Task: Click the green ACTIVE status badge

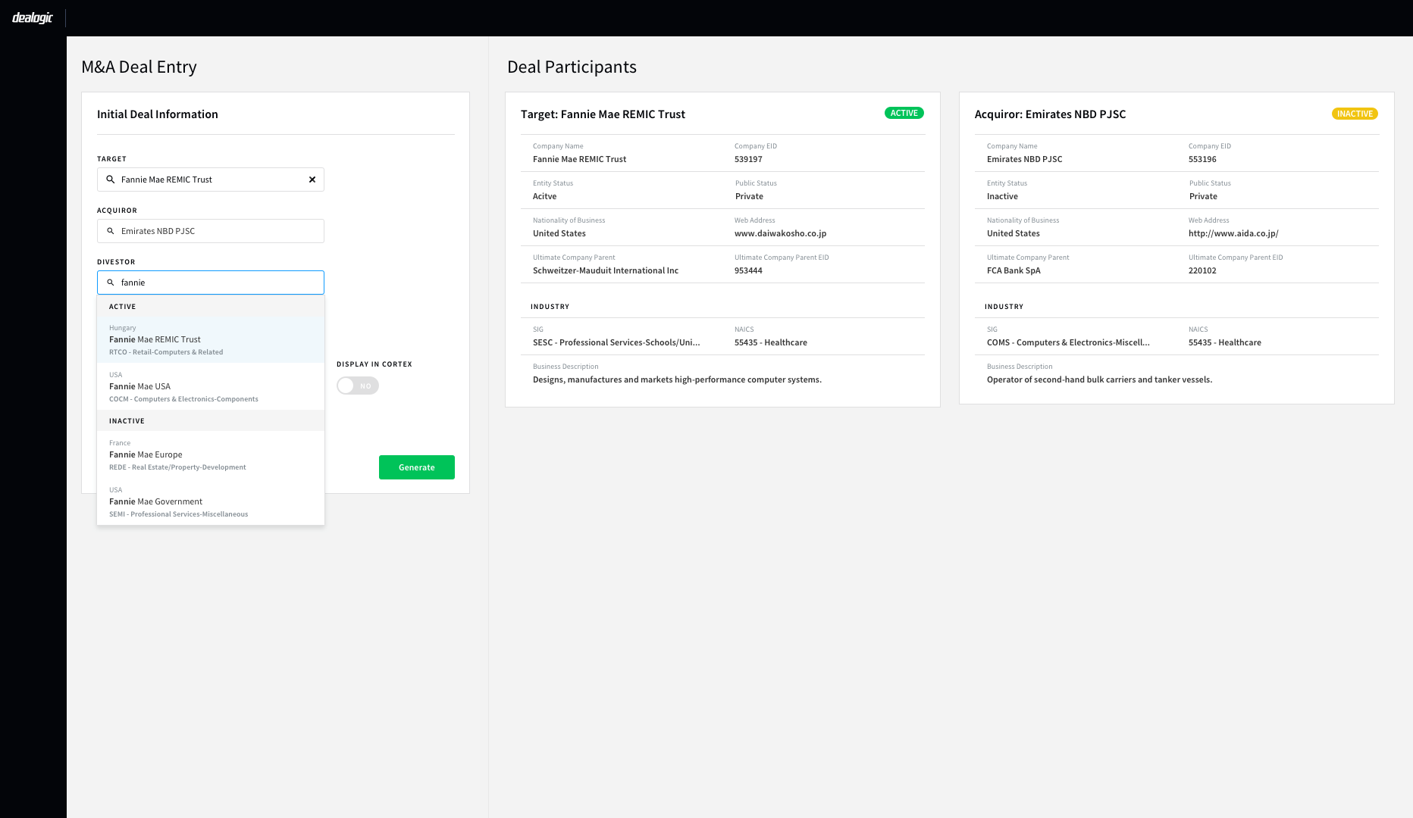Action: pyautogui.click(x=904, y=113)
